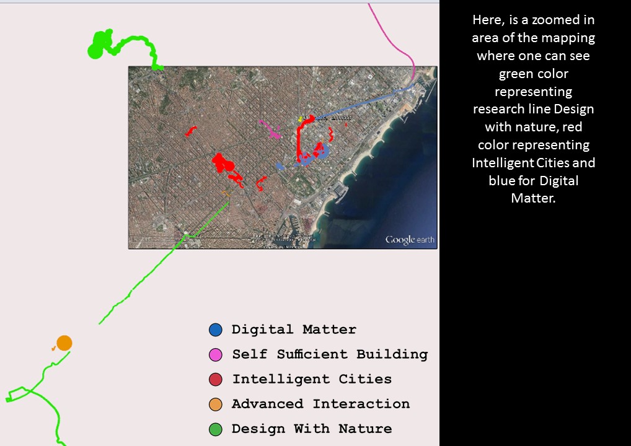Click the orange Advanced Interaction legend circle

click(216, 404)
